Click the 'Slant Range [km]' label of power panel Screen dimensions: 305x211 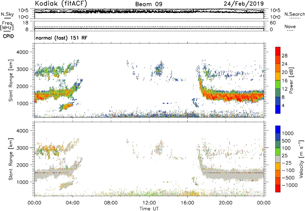click(x=11, y=80)
